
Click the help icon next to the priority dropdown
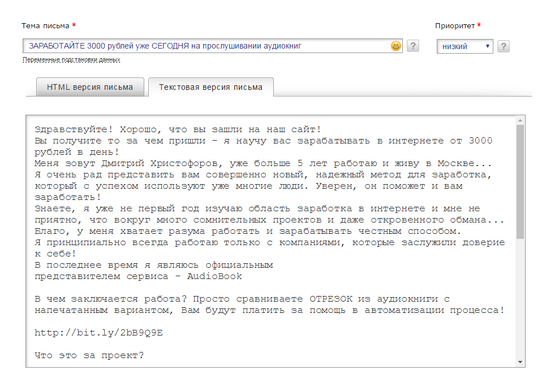(504, 46)
